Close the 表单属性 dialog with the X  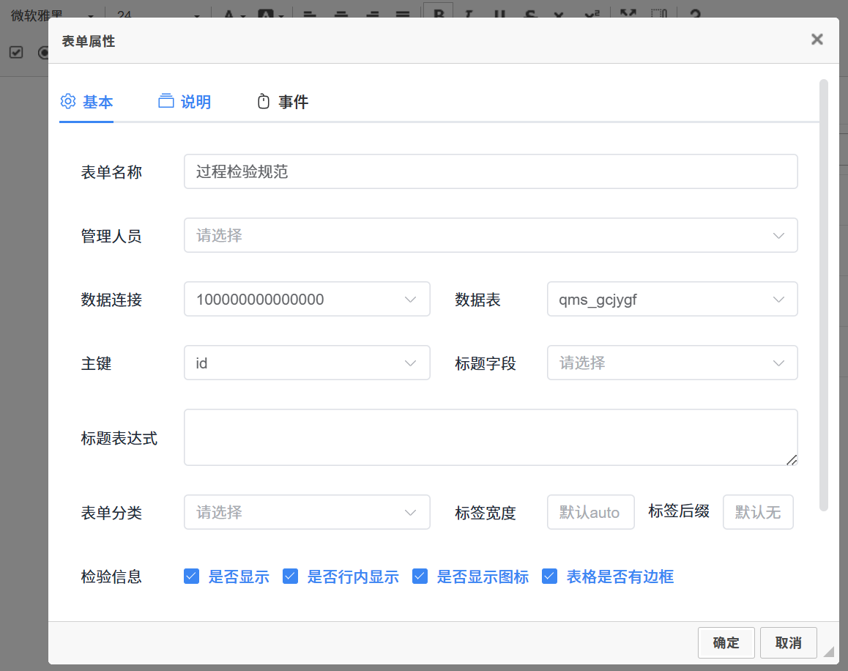coord(817,40)
